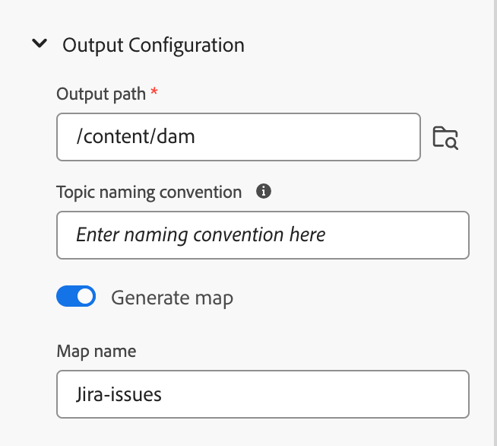
Task: Place cursor on /content/dam path text
Action: point(136,137)
